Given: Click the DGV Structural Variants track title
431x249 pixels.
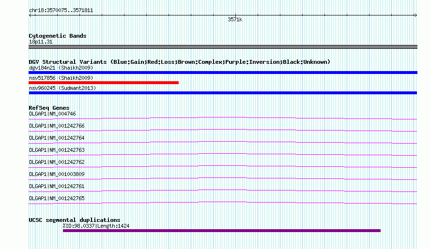Looking at the screenshot, I should click(x=180, y=62).
